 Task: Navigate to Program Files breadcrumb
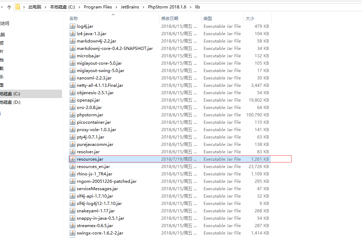pos(98,7)
